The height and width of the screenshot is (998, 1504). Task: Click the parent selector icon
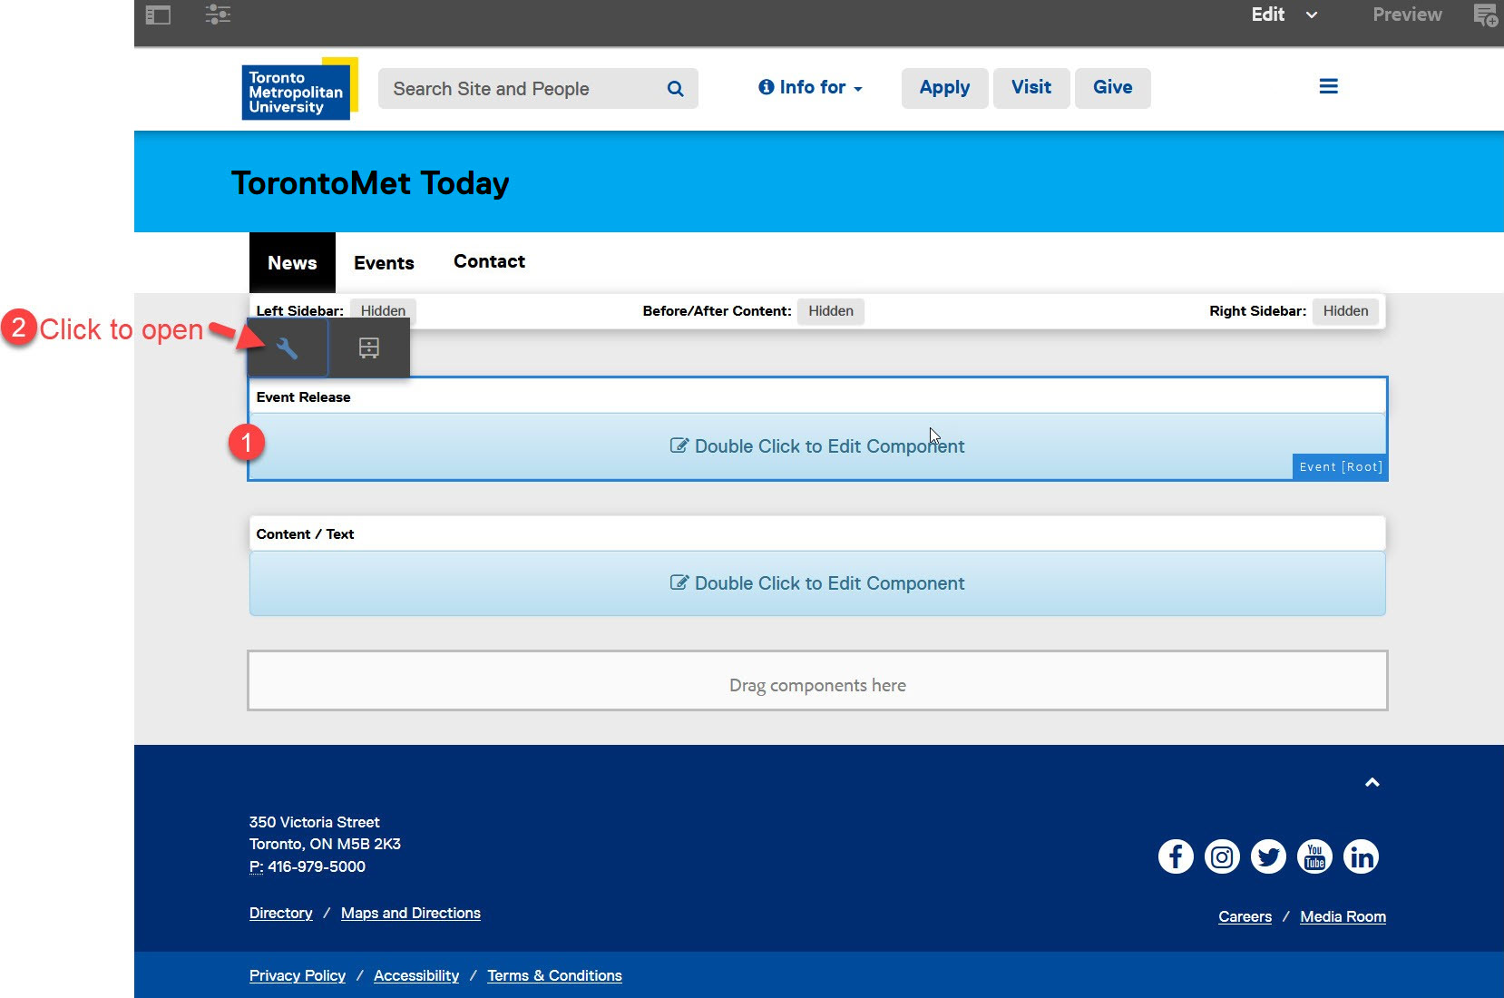(x=369, y=347)
